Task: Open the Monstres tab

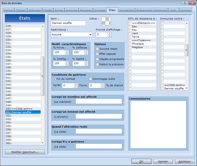Action: (x=86, y=10)
